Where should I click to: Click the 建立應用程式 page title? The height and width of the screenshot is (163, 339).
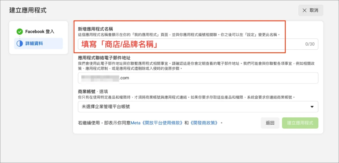click(x=28, y=10)
